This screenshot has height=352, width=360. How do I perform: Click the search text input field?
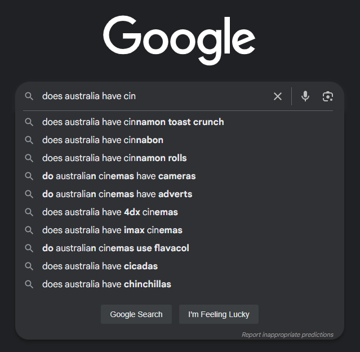(x=152, y=96)
